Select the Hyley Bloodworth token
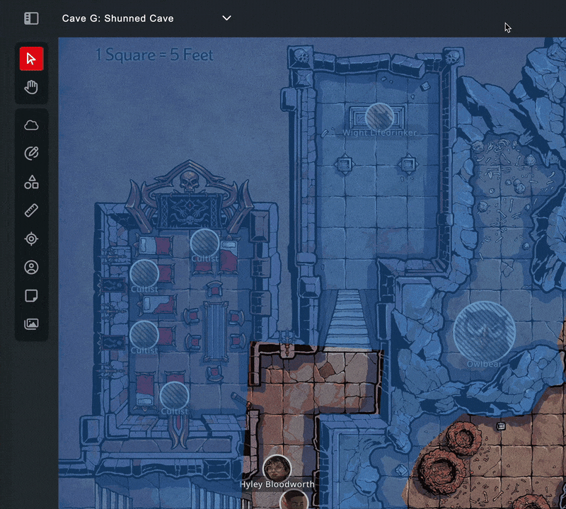 pos(277,469)
